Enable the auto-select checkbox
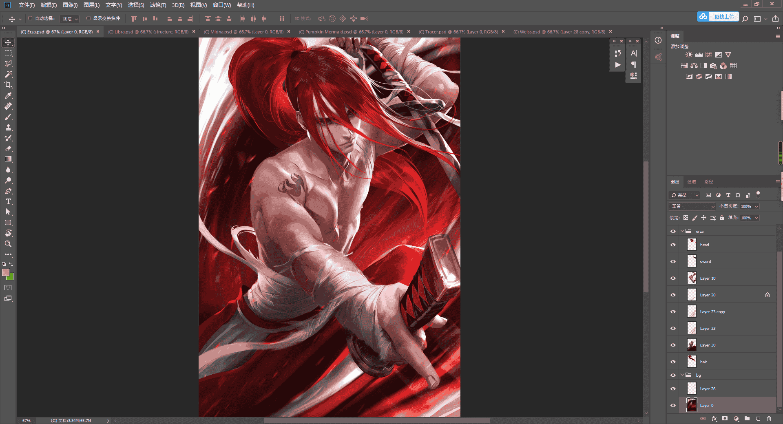 pyautogui.click(x=30, y=18)
